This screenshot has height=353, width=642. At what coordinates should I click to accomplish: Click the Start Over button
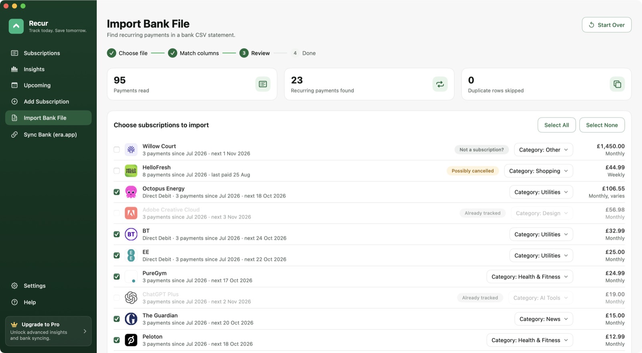pos(606,25)
